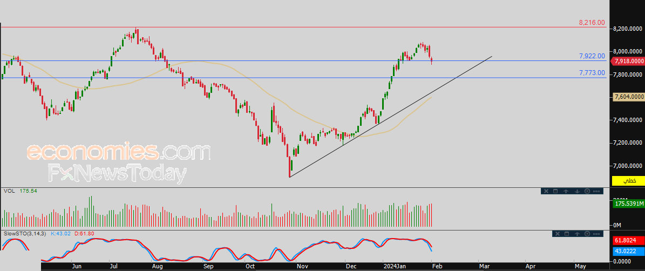Viewport: 645px width, 271px height.
Task: Click the 0M volume axis value
Action: [x=618, y=225]
